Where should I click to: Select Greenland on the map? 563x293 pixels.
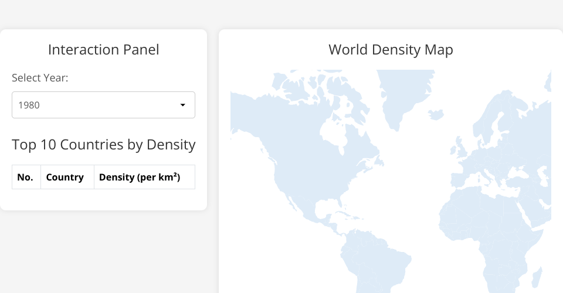click(405, 94)
